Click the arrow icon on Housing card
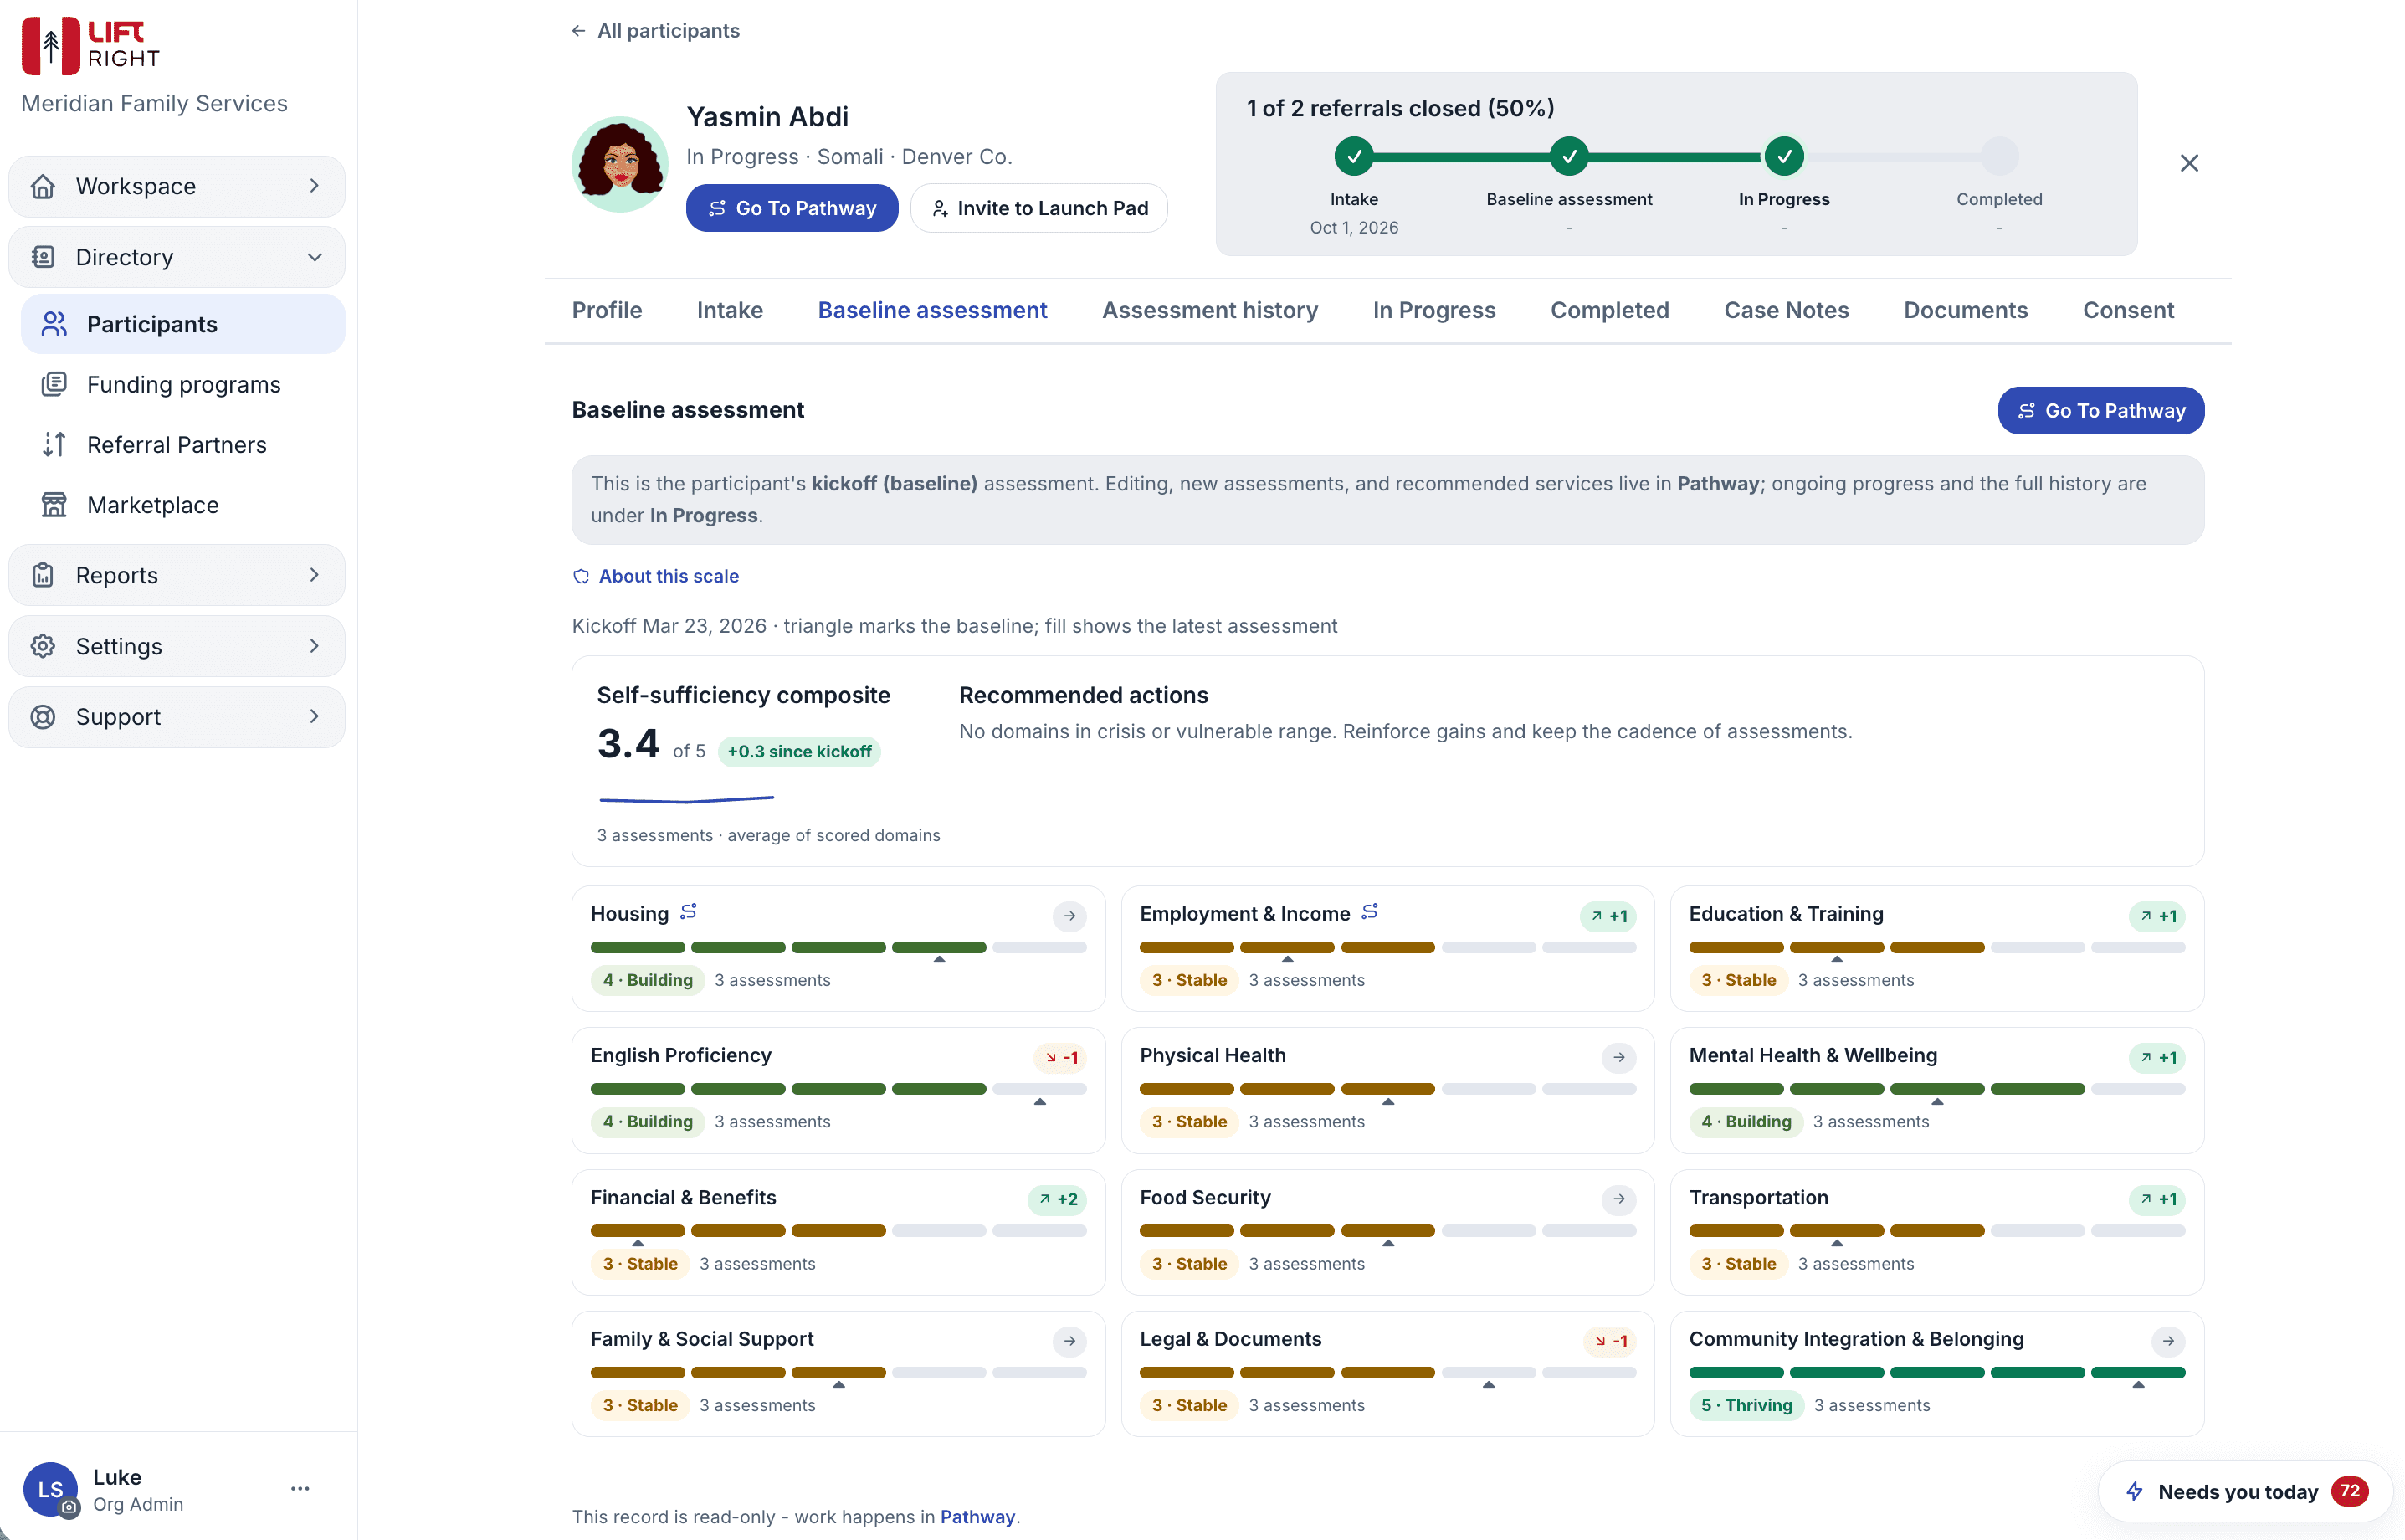Screen dimensions: 2405x1540 tap(1069, 916)
